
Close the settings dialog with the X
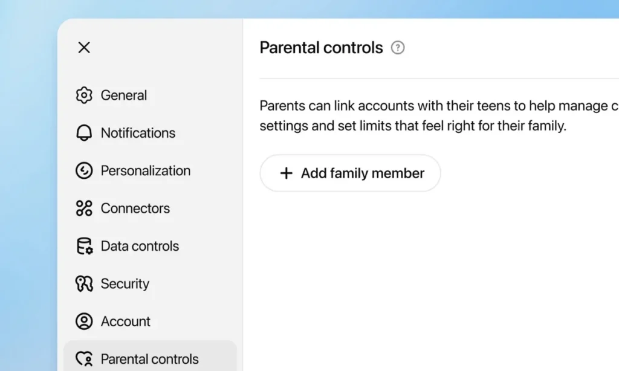84,47
